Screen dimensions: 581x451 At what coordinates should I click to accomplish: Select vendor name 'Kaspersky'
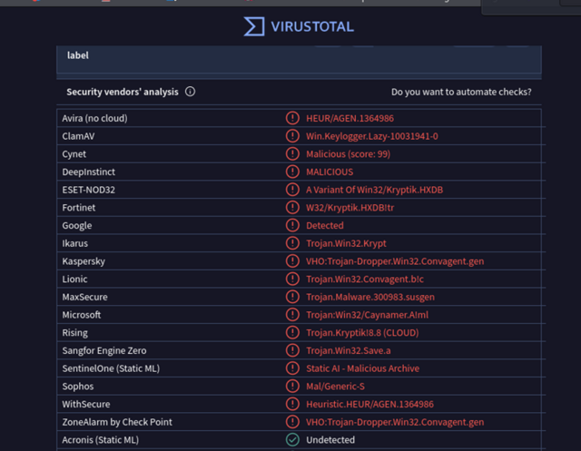[84, 261]
